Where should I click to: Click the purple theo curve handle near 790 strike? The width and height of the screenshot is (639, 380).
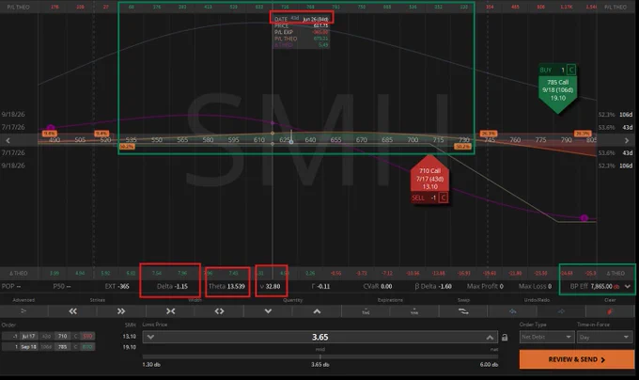pos(584,218)
